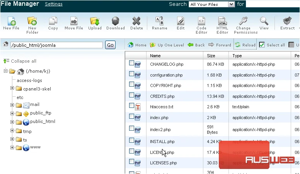Open etc in tree
300x174 pixels.
tap(20, 97)
